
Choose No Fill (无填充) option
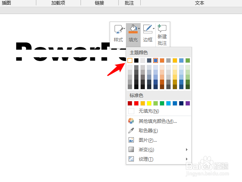coord(159,111)
